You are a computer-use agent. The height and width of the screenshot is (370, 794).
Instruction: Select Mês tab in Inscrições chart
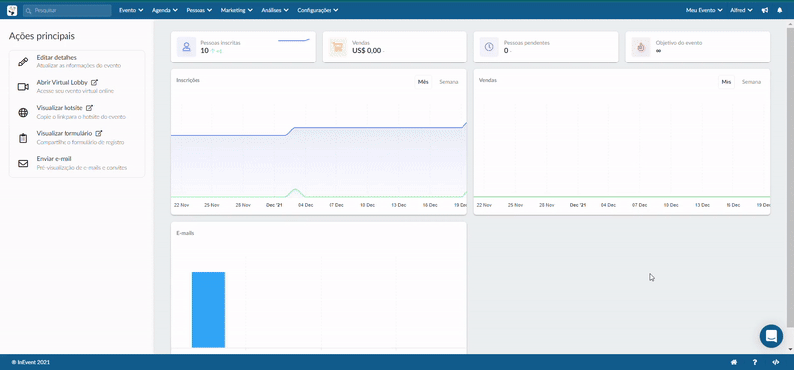point(423,82)
